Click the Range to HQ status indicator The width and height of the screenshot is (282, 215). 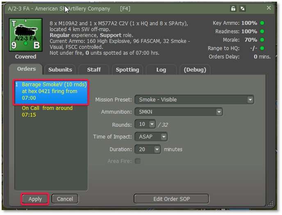click(x=262, y=48)
